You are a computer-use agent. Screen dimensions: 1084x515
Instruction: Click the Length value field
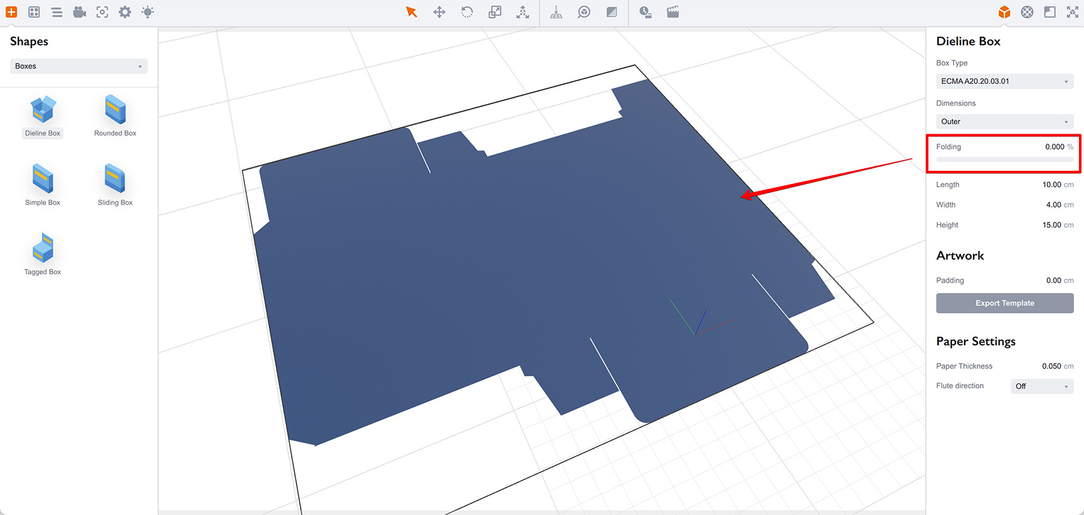click(1051, 185)
